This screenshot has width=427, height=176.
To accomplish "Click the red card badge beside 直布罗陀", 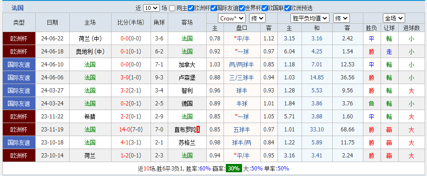I will pyautogui.click(x=198, y=130).
